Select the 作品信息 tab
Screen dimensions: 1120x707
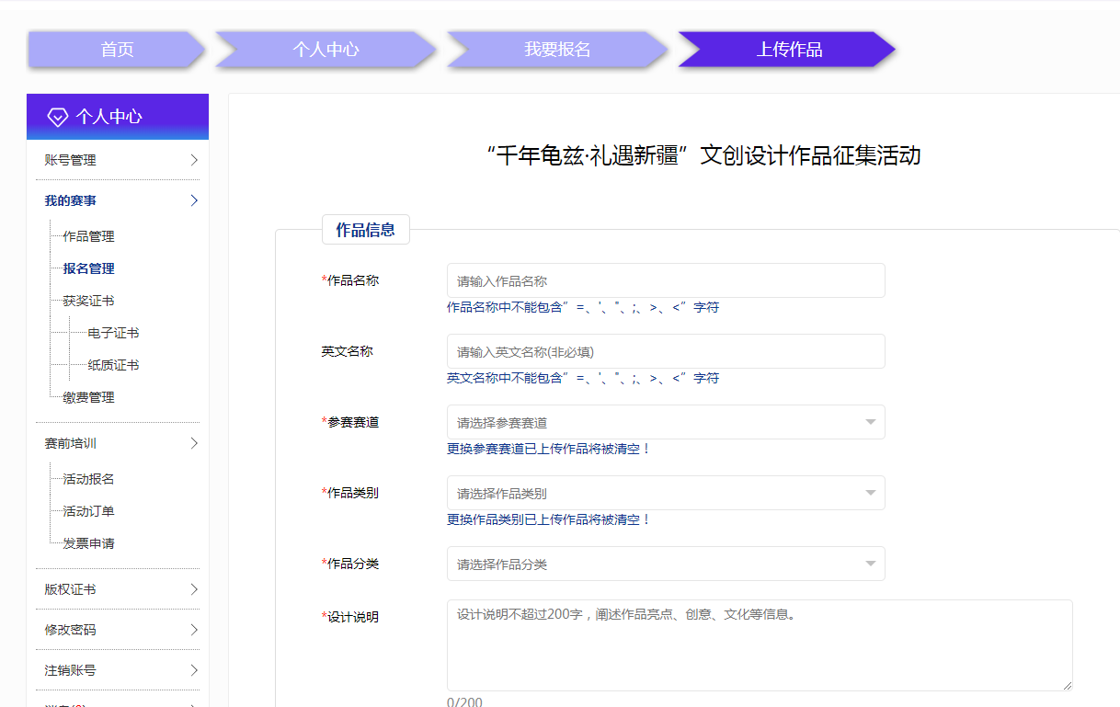(364, 229)
